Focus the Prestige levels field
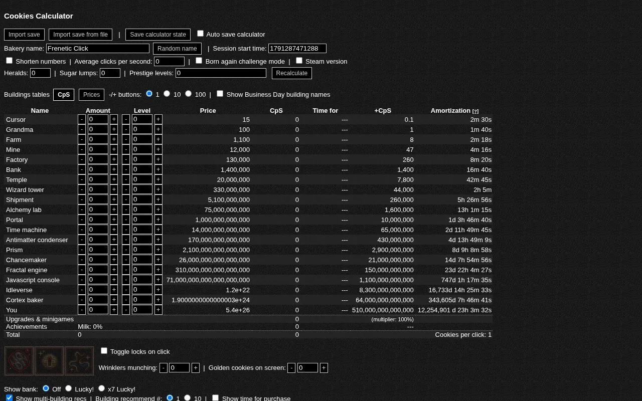The width and height of the screenshot is (642, 401). point(221,73)
